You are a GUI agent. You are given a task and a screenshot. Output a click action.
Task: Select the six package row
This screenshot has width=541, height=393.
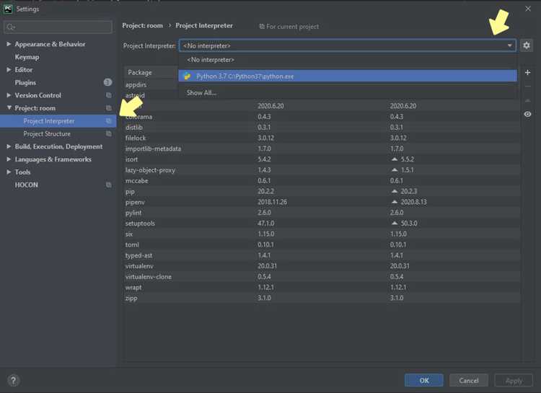click(322, 234)
